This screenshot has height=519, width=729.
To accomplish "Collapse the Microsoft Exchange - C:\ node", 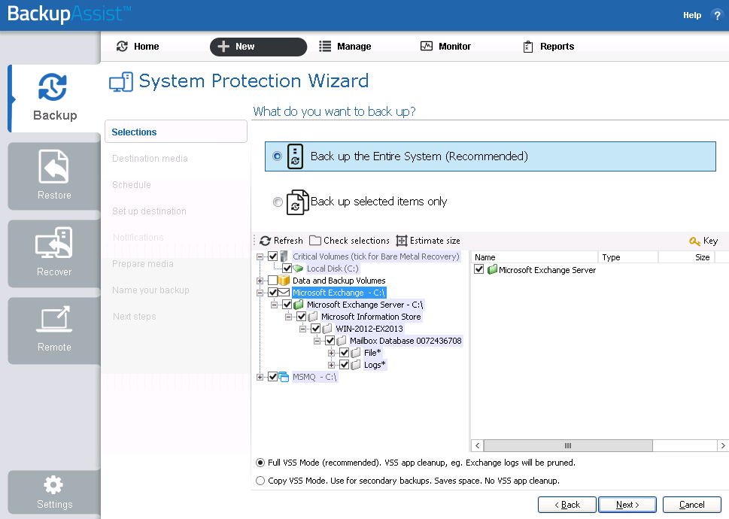I will click(x=260, y=293).
